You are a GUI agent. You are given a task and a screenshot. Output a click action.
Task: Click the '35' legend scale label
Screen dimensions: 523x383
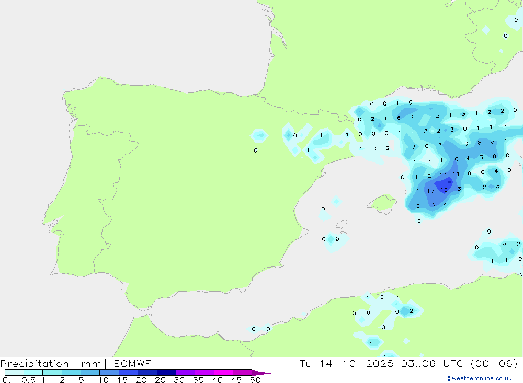pyautogui.click(x=198, y=380)
